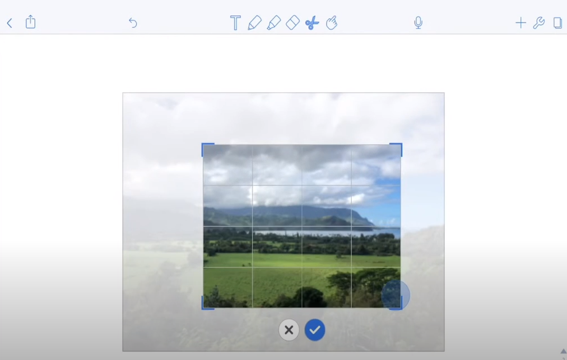Open the wrench settings menu
567x360 pixels.
point(539,23)
